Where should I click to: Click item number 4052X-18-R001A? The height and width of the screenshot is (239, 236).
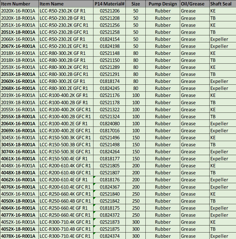(19, 229)
